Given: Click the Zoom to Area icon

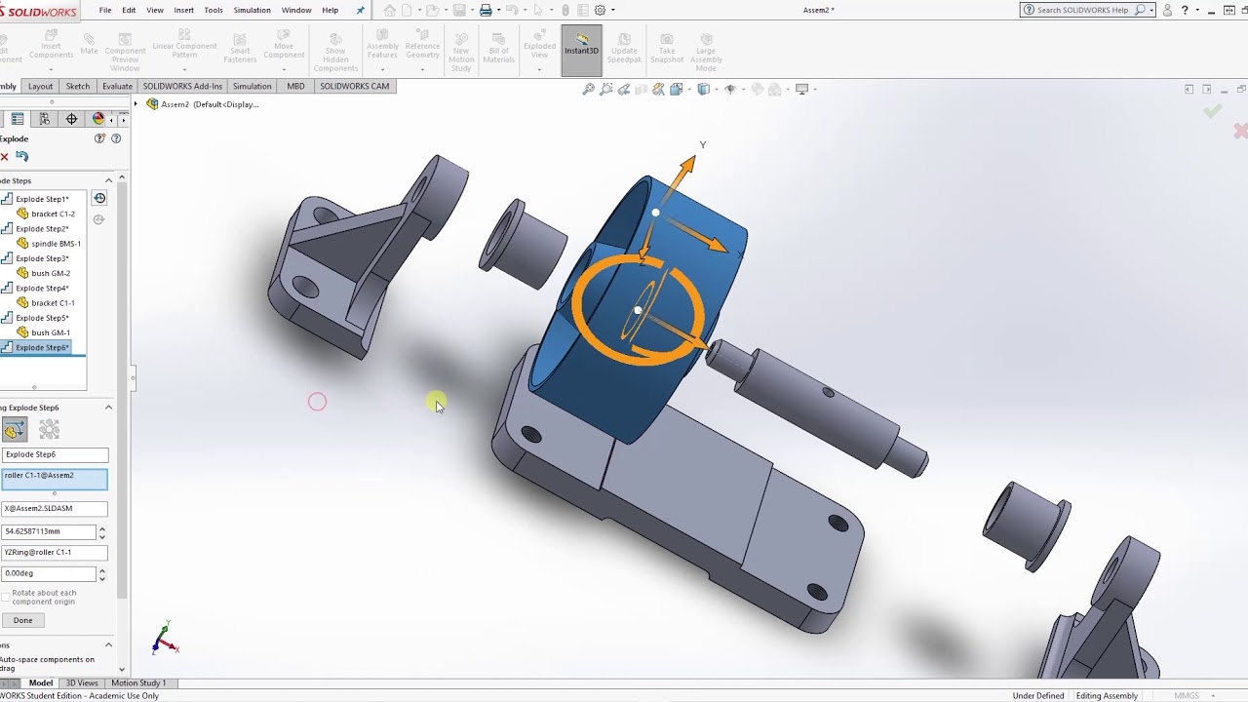Looking at the screenshot, I should [606, 89].
